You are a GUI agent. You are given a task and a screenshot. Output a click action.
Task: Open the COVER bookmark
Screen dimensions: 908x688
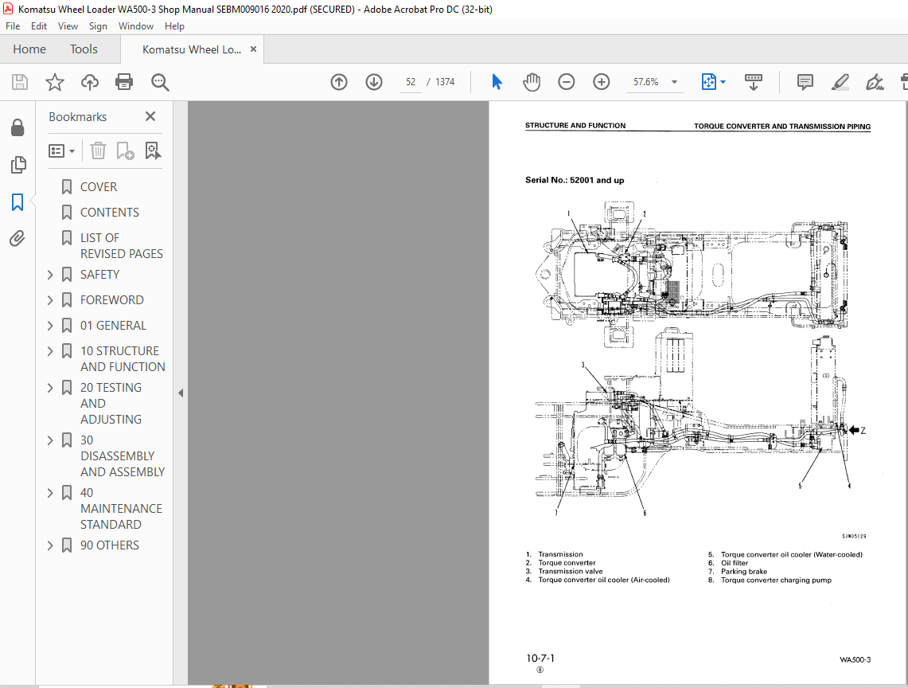click(x=99, y=187)
